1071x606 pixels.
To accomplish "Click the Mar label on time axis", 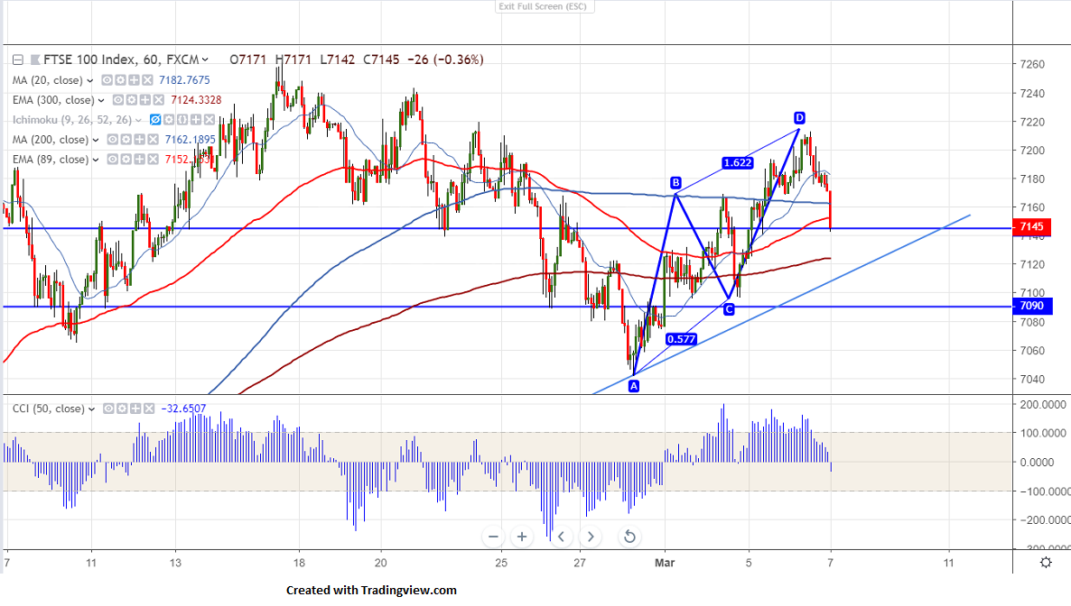I will (665, 563).
